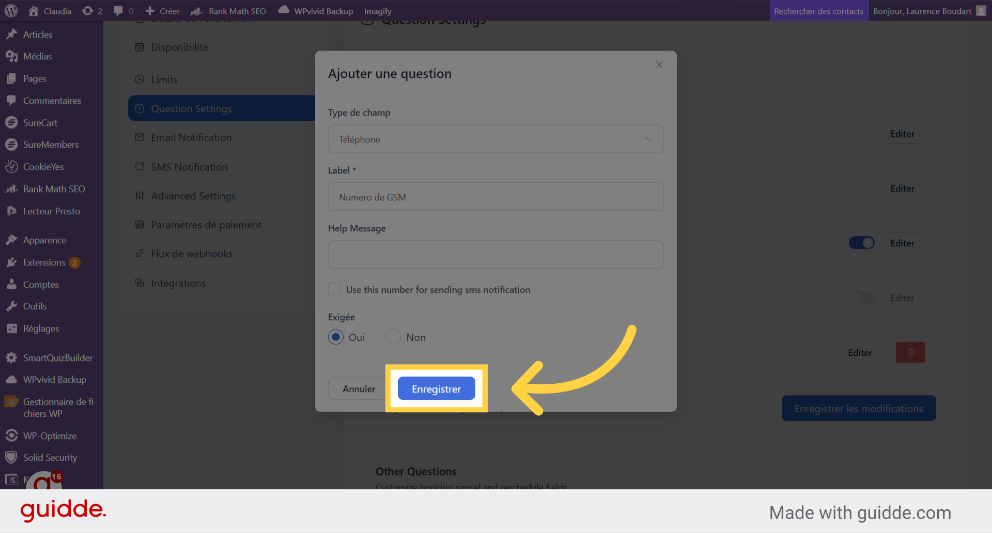Open the comments bubble icon in admin bar
This screenshot has width=992, height=533.
tap(118, 11)
